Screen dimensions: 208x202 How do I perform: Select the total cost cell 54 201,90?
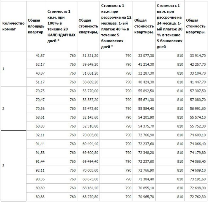point(145,118)
